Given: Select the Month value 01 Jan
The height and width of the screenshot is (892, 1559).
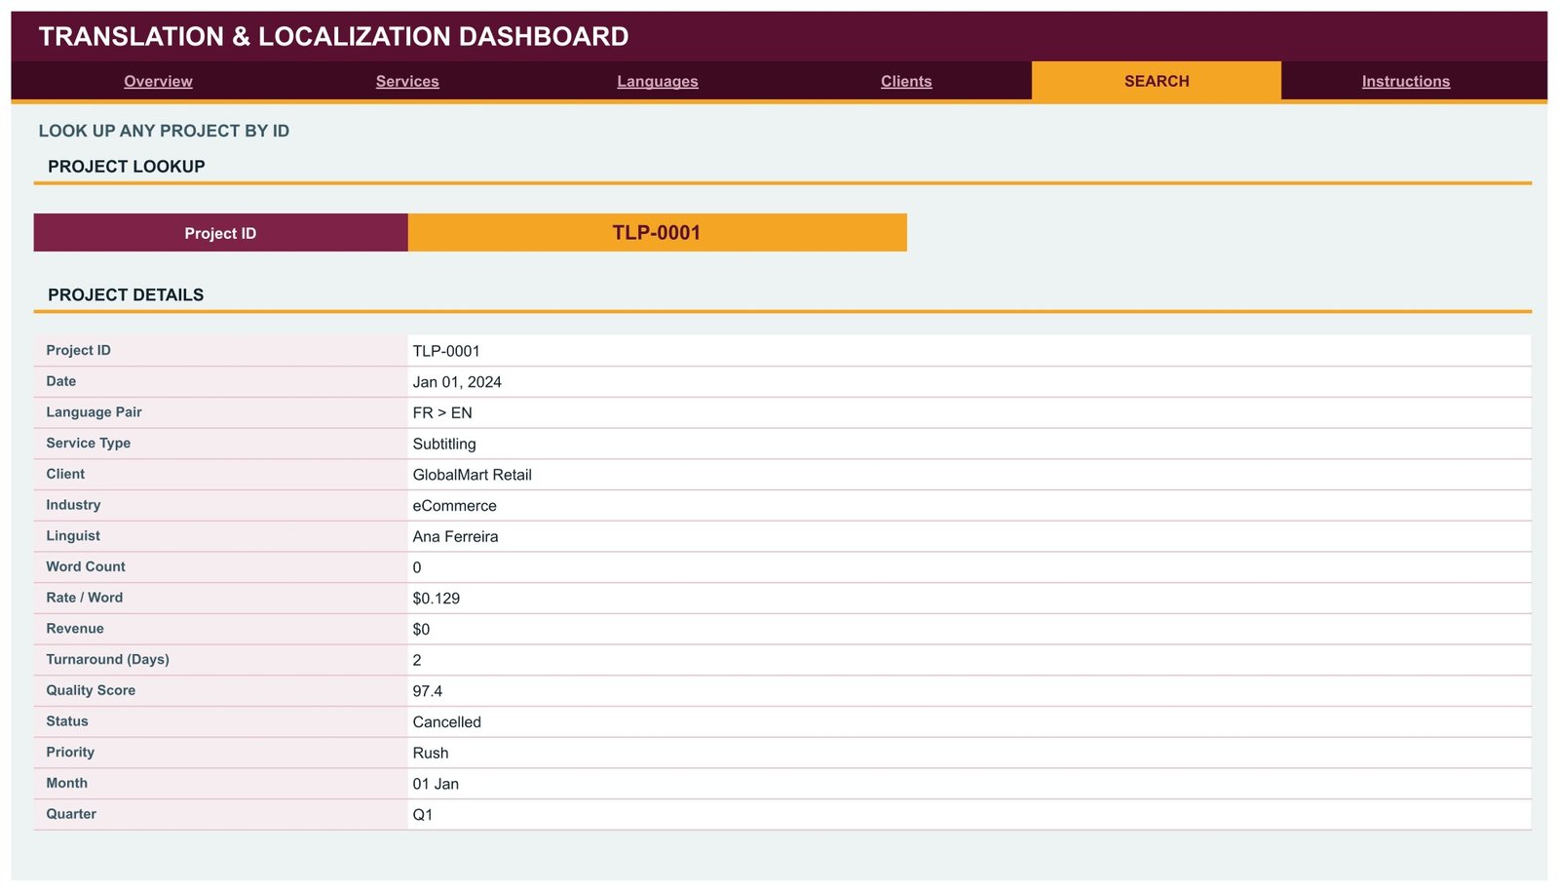Looking at the screenshot, I should click(436, 784).
